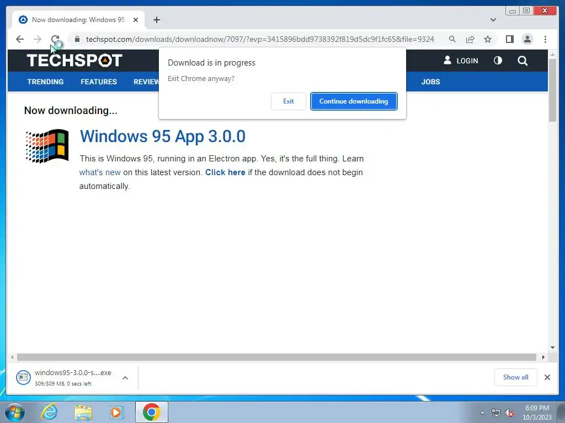This screenshot has width=565, height=423.
Task: Open the Chrome side panel icon
Action: tap(509, 39)
